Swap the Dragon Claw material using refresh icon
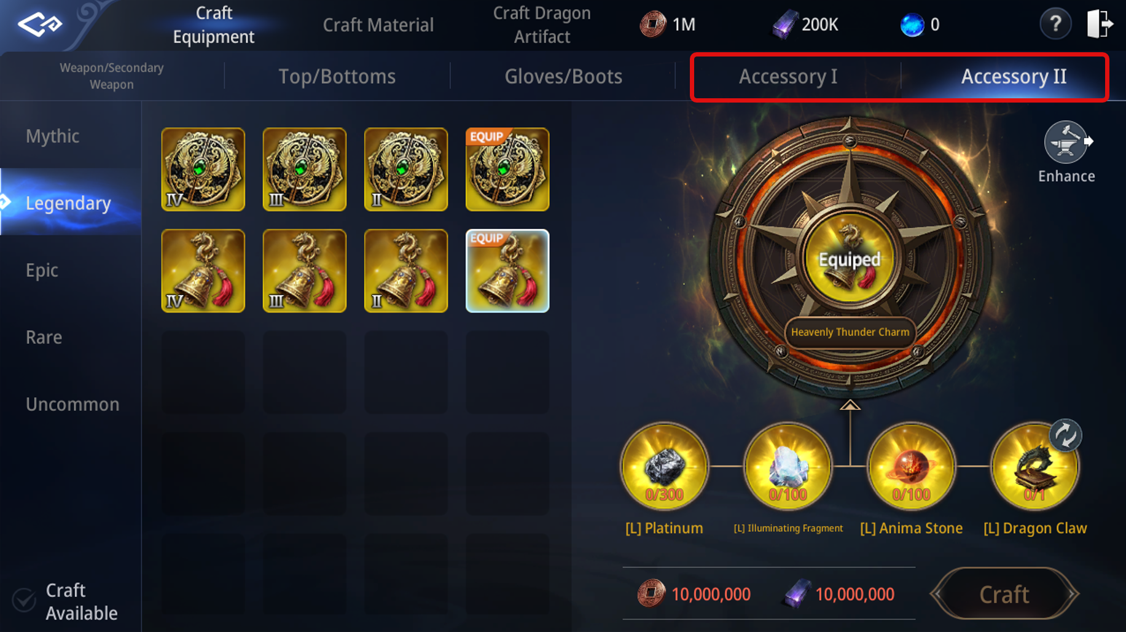The height and width of the screenshot is (632, 1126). pos(1065,435)
